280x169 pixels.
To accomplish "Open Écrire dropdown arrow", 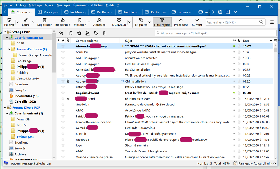I will point(33,22).
